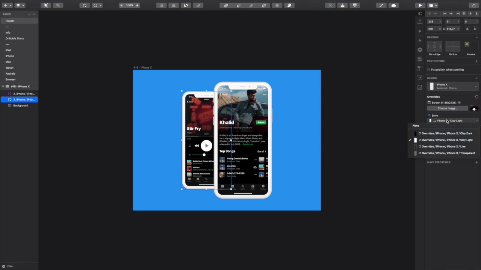Click the width field showing 210
The height and width of the screenshot is (270, 481).
point(434,29)
